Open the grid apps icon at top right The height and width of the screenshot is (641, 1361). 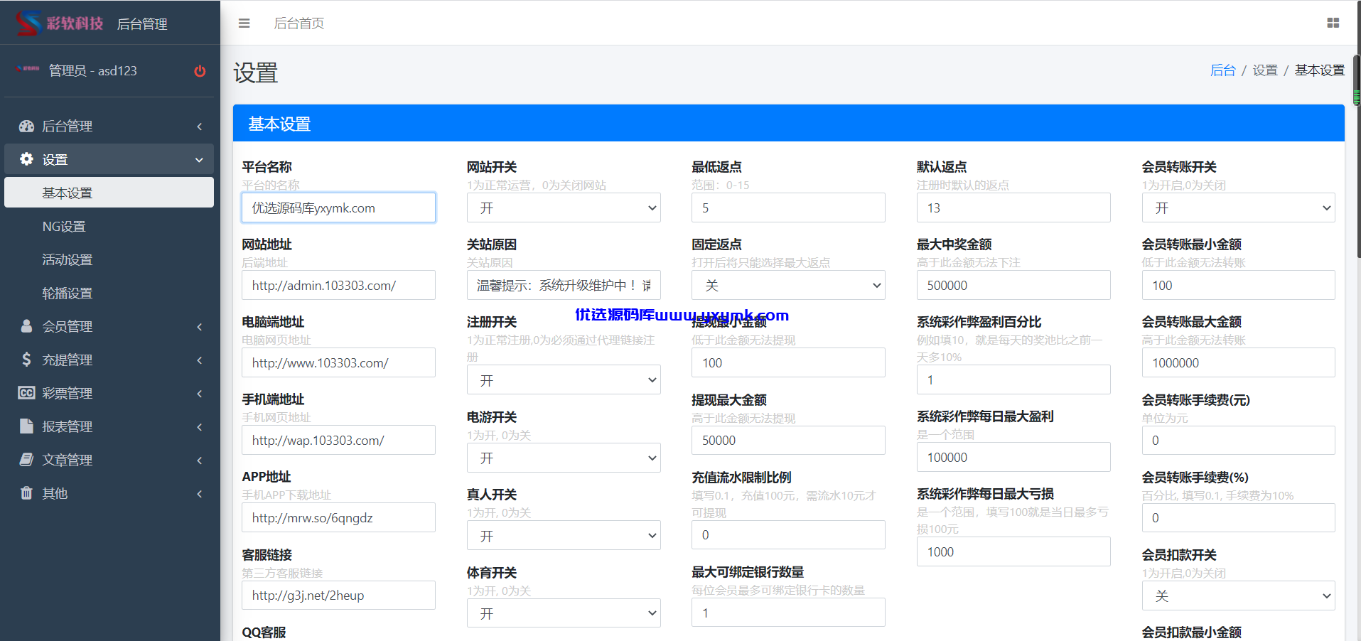[x=1333, y=23]
